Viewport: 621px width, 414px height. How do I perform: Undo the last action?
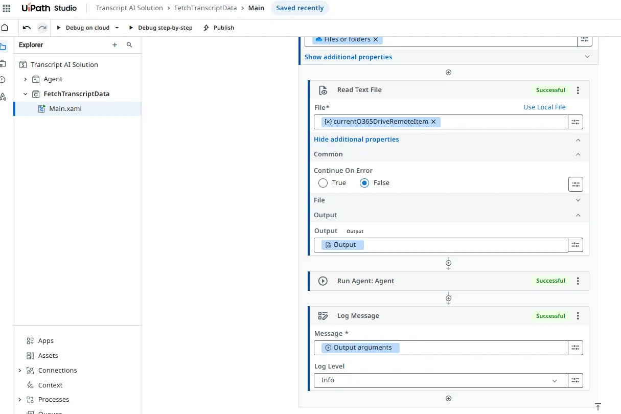click(x=27, y=28)
